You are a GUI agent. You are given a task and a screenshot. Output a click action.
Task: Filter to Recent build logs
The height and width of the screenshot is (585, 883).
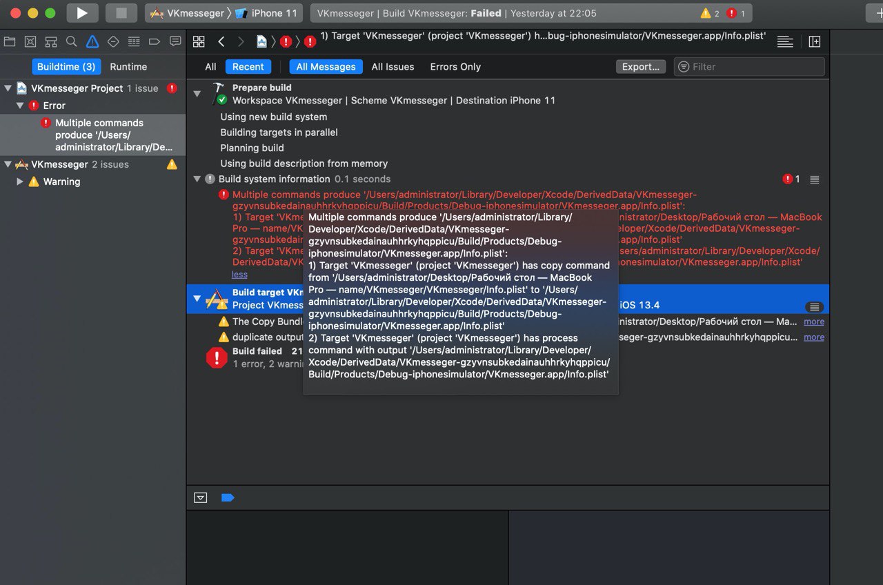(248, 67)
